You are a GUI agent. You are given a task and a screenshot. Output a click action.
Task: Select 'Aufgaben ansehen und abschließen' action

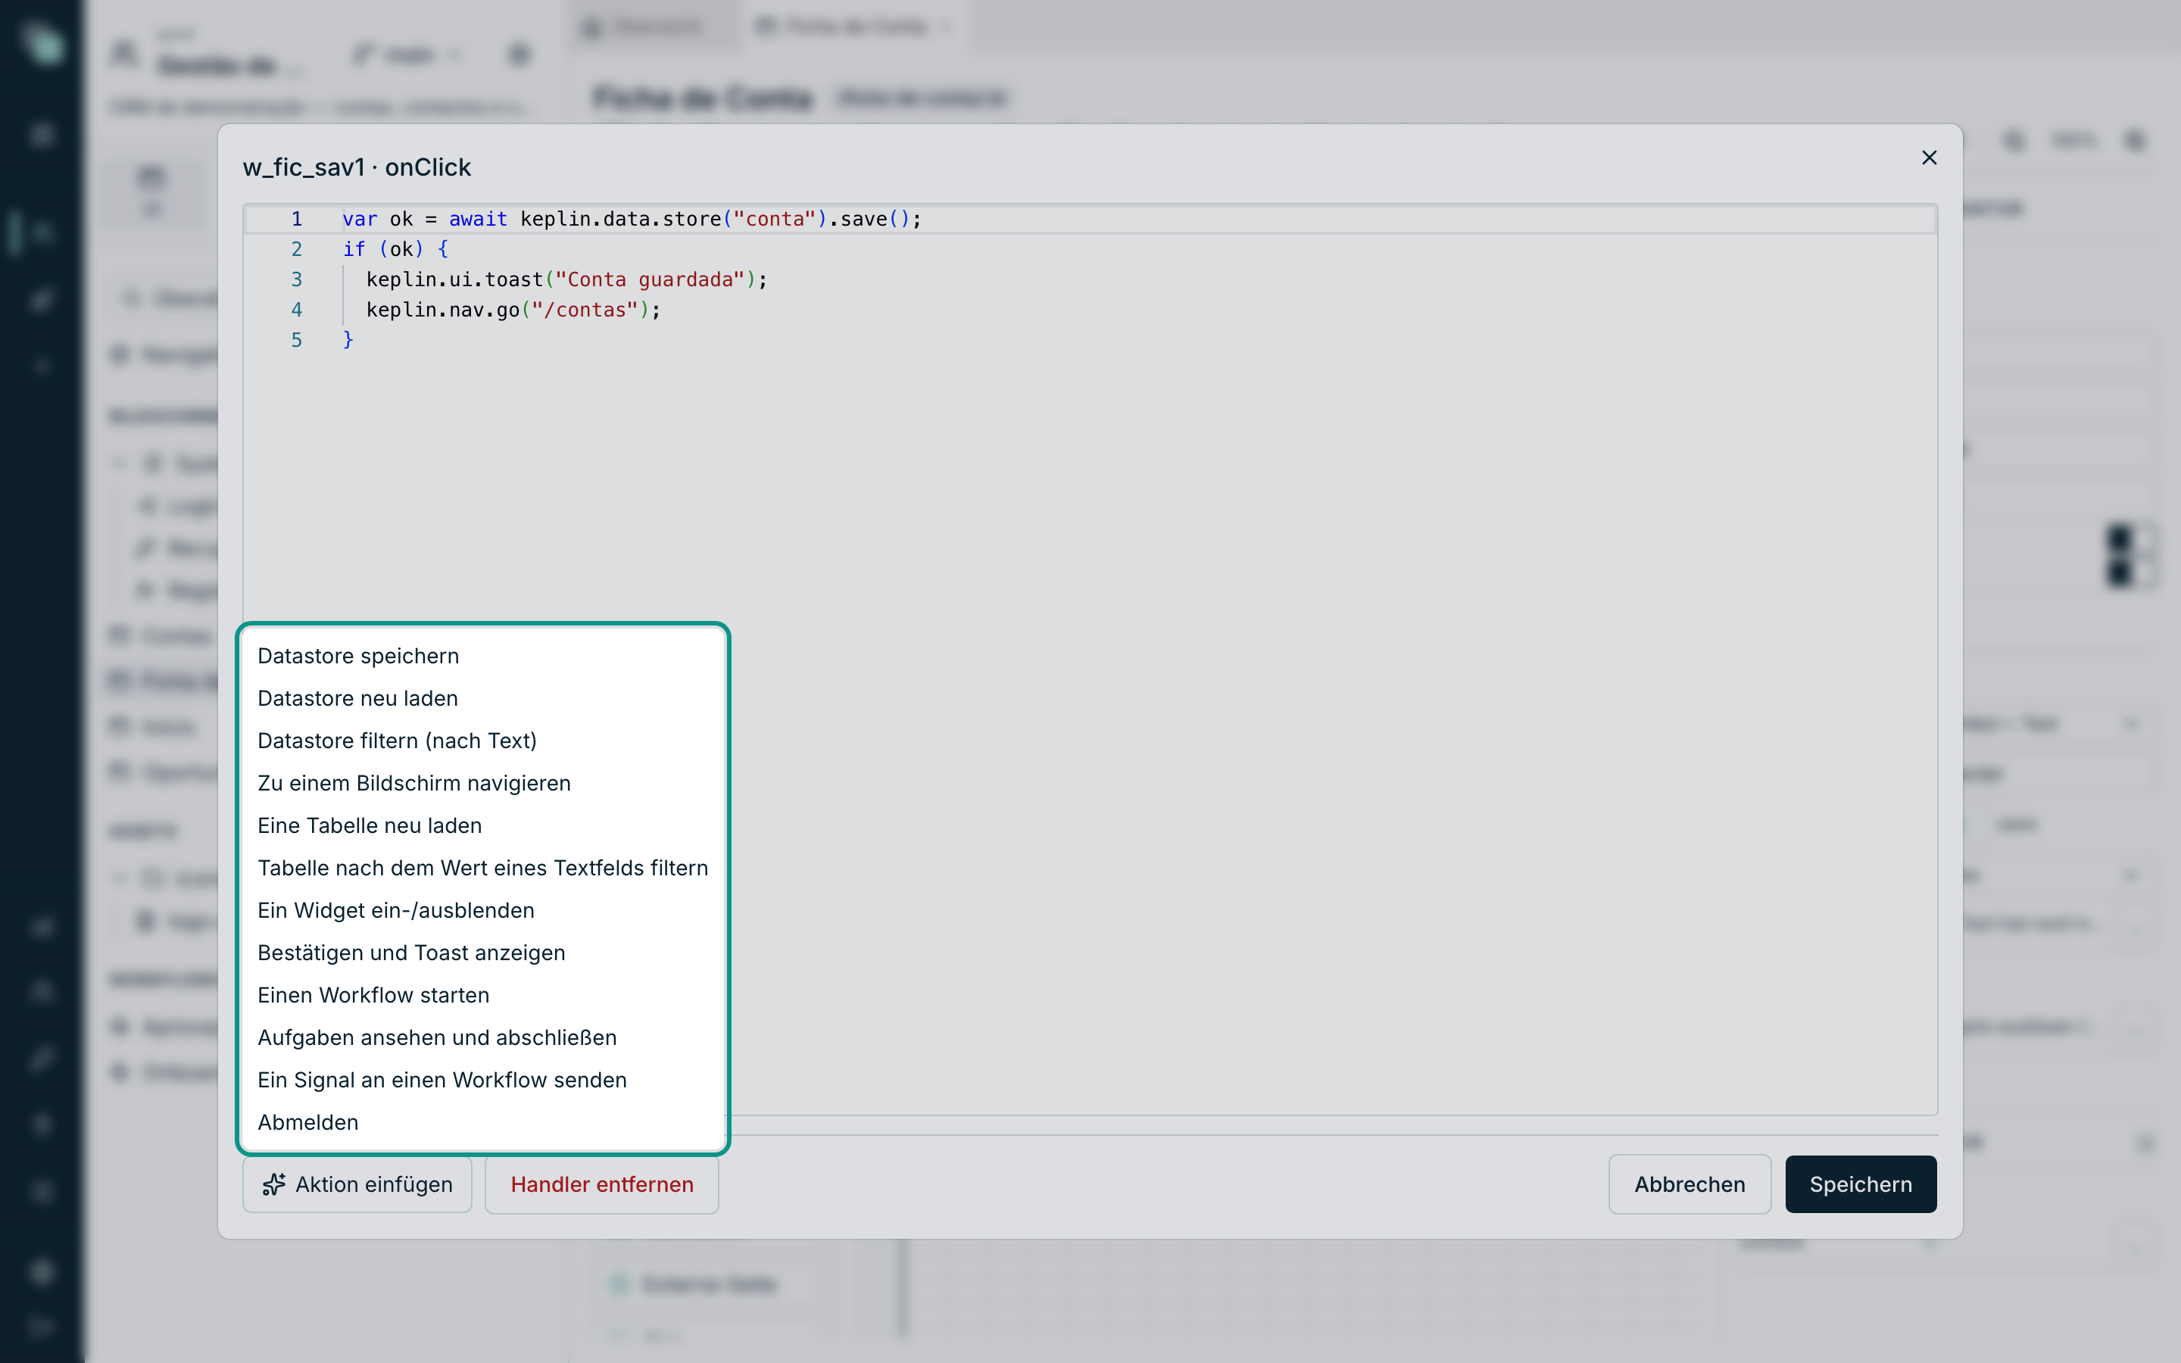483,1037
